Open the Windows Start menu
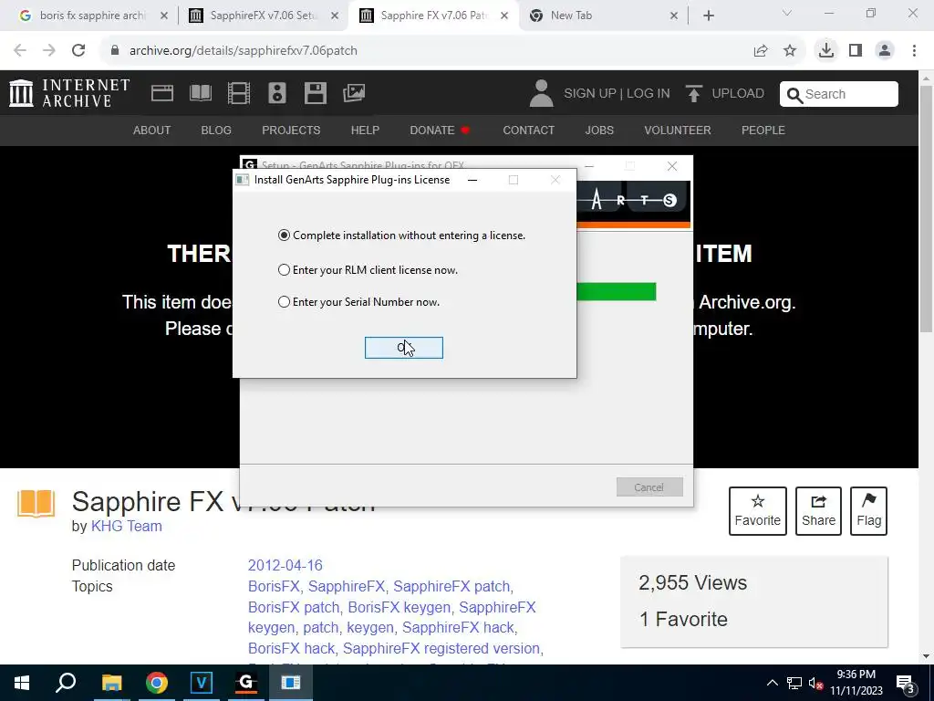This screenshot has height=701, width=934. [x=22, y=683]
